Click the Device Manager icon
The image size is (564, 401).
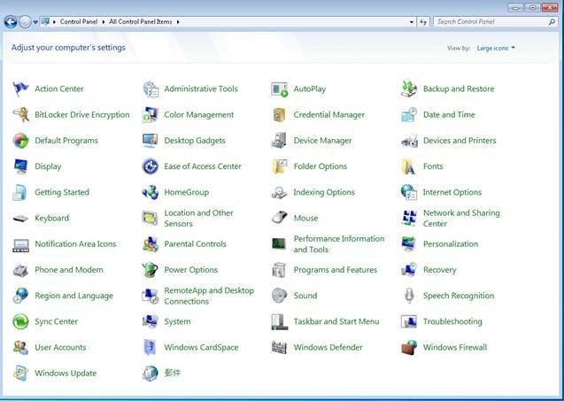click(x=280, y=141)
